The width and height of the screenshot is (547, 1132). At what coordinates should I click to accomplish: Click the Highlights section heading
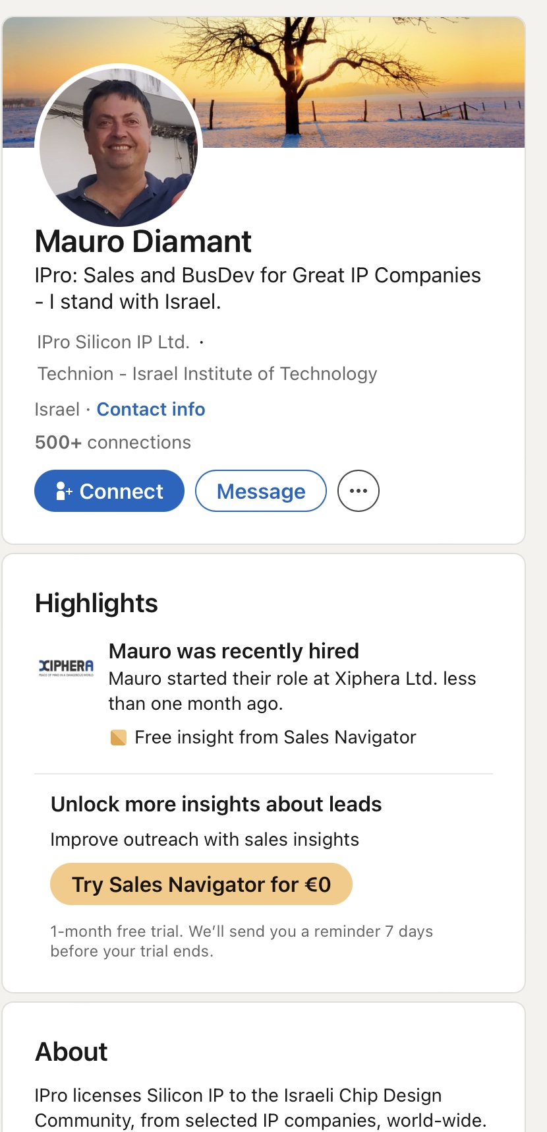[x=96, y=604]
